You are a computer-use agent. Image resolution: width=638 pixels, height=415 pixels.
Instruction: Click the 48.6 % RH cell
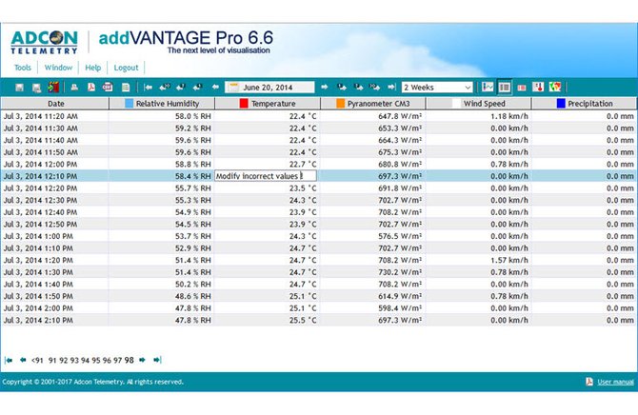point(162,296)
